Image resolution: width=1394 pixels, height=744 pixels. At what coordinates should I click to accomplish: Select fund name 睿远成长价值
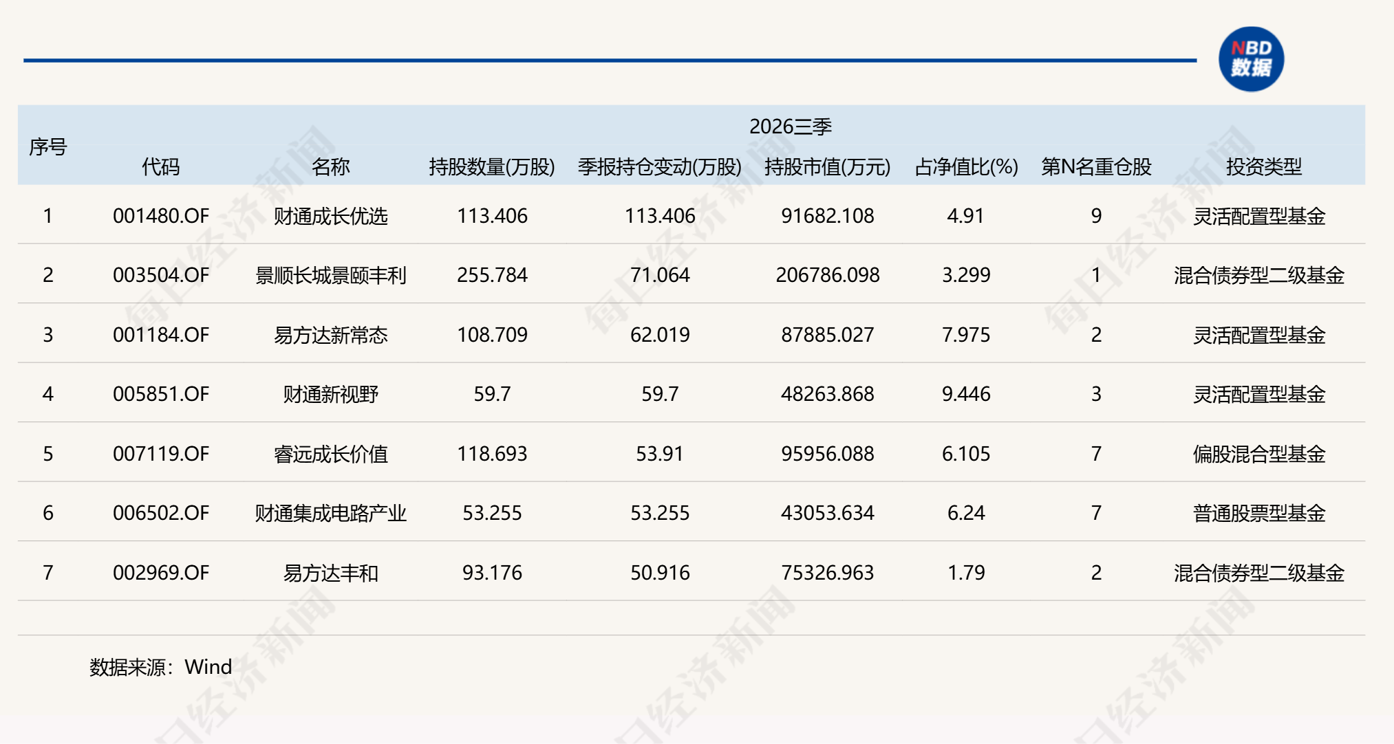(x=331, y=454)
